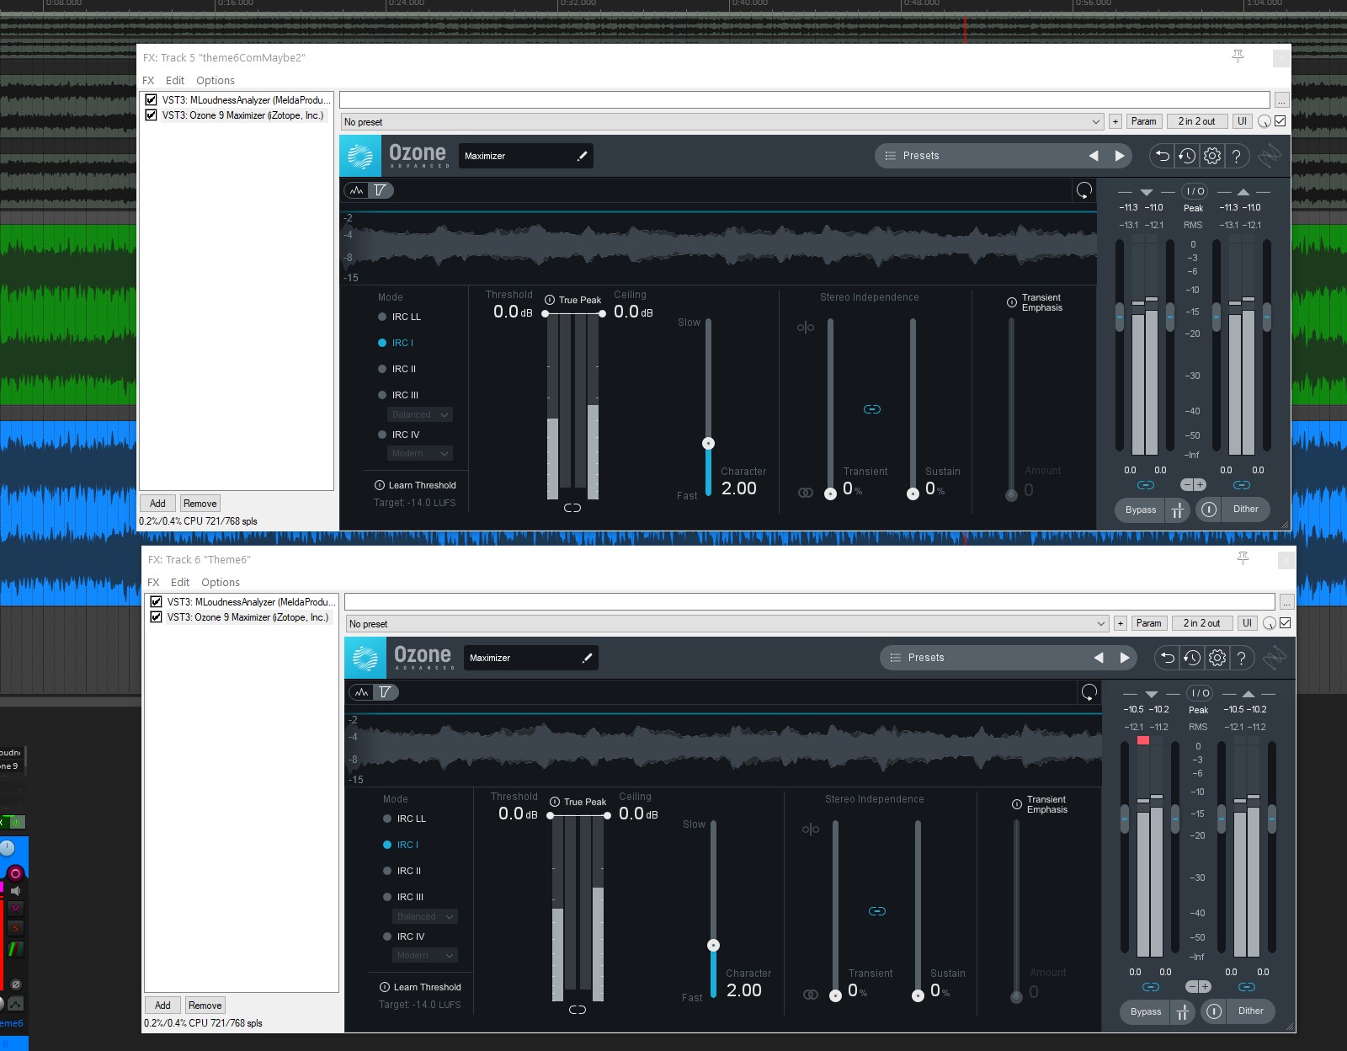Click Add button in Track 5 FX window
Image resolution: width=1347 pixels, height=1051 pixels.
[157, 504]
